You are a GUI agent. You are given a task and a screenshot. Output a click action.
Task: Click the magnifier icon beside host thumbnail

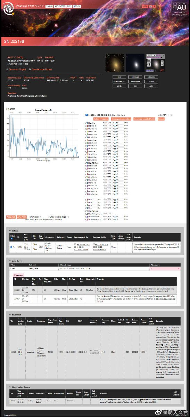tap(149, 64)
